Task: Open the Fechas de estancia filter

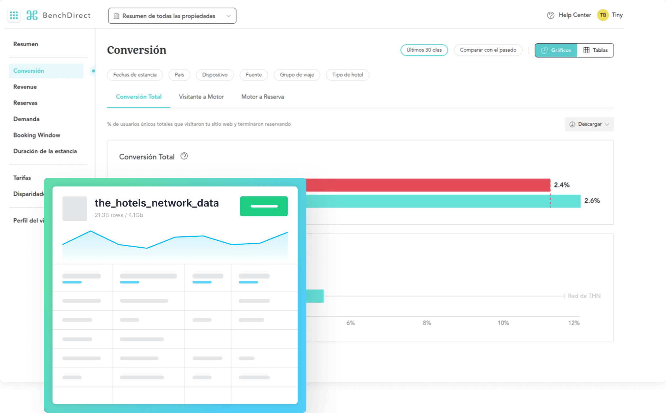Action: [x=135, y=75]
